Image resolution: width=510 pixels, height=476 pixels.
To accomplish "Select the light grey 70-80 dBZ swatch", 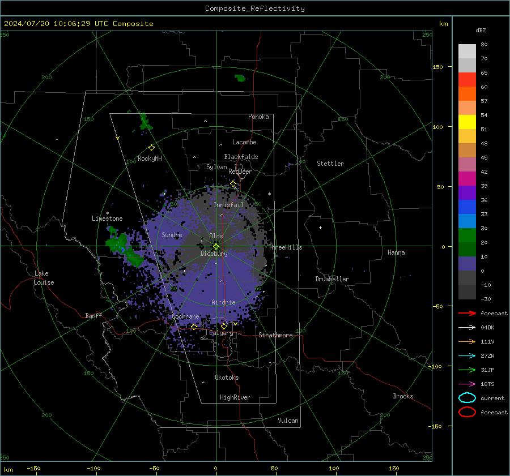I will point(467,52).
